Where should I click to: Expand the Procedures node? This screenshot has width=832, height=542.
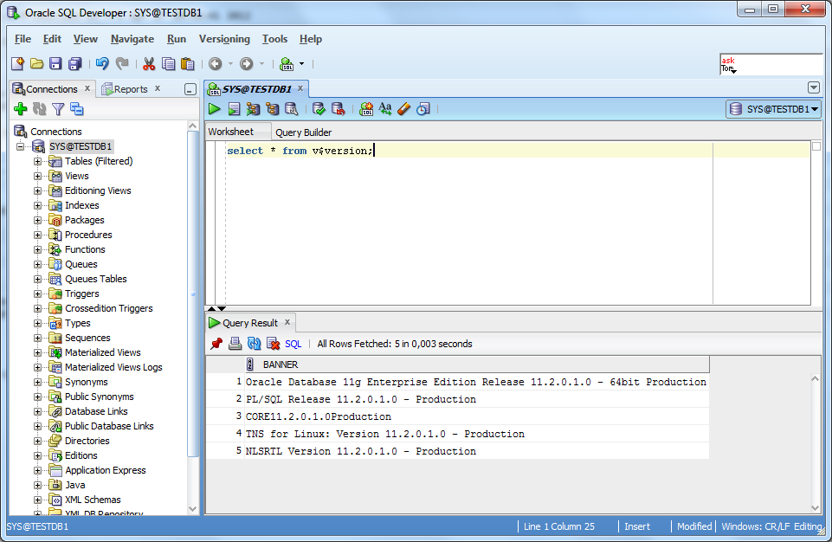[x=38, y=235]
